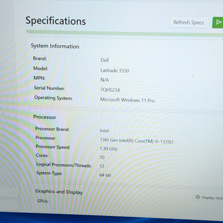223x223 pixels.
Task: Click the Refresh Specs button
Action: pyautogui.click(x=189, y=23)
